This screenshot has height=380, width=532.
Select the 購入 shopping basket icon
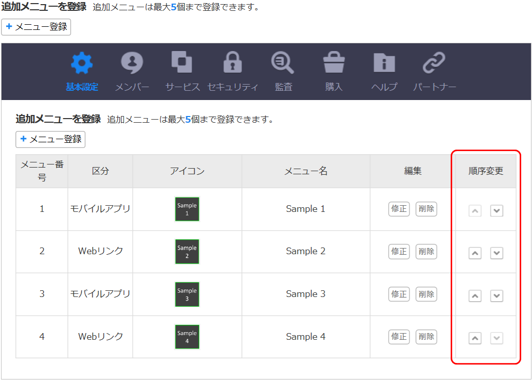[334, 63]
